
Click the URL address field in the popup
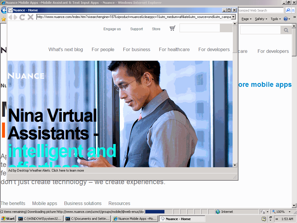click(x=134, y=17)
